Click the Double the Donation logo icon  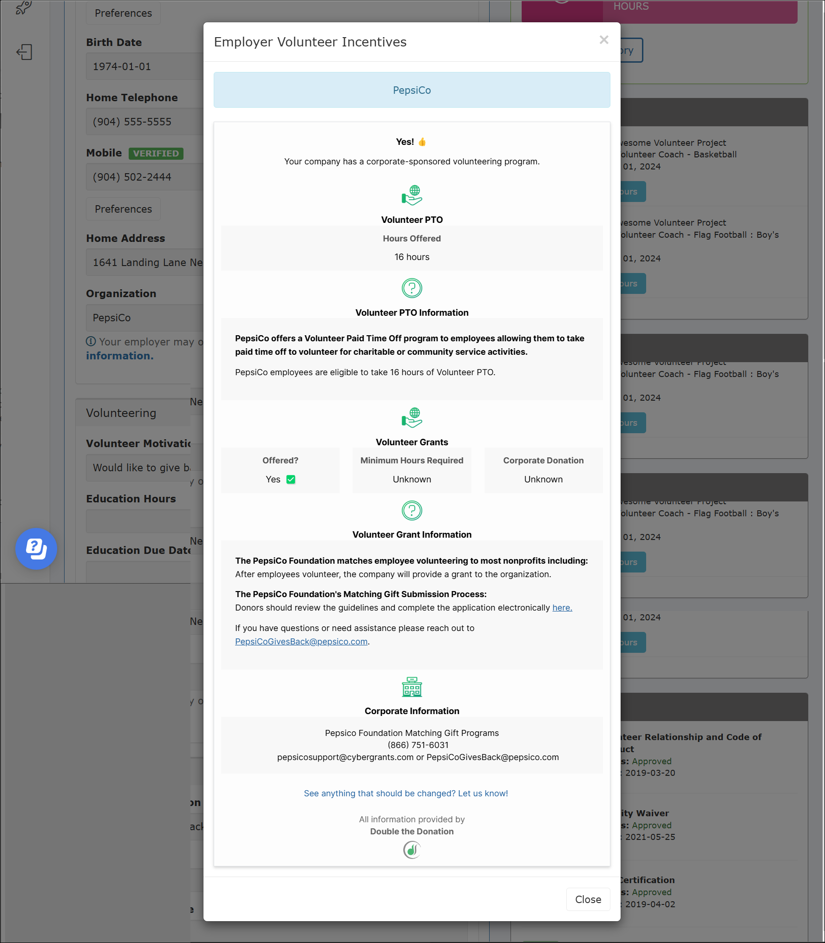[x=412, y=850]
